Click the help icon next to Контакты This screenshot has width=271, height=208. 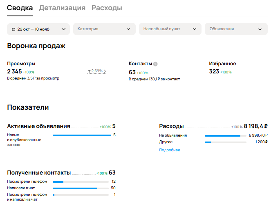coord(155,64)
